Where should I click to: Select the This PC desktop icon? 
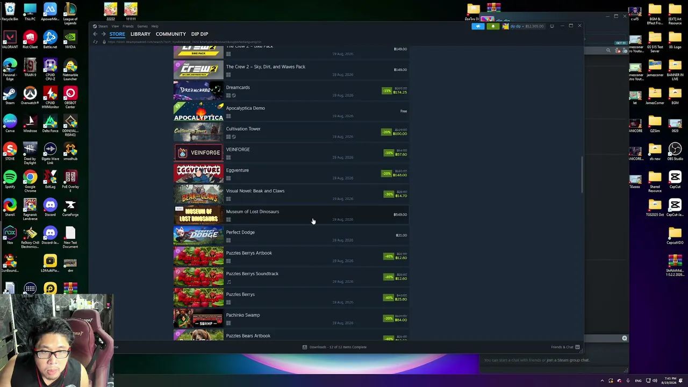(x=30, y=12)
